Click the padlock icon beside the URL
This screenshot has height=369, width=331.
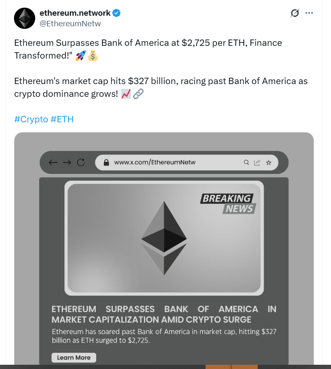pyautogui.click(x=106, y=162)
